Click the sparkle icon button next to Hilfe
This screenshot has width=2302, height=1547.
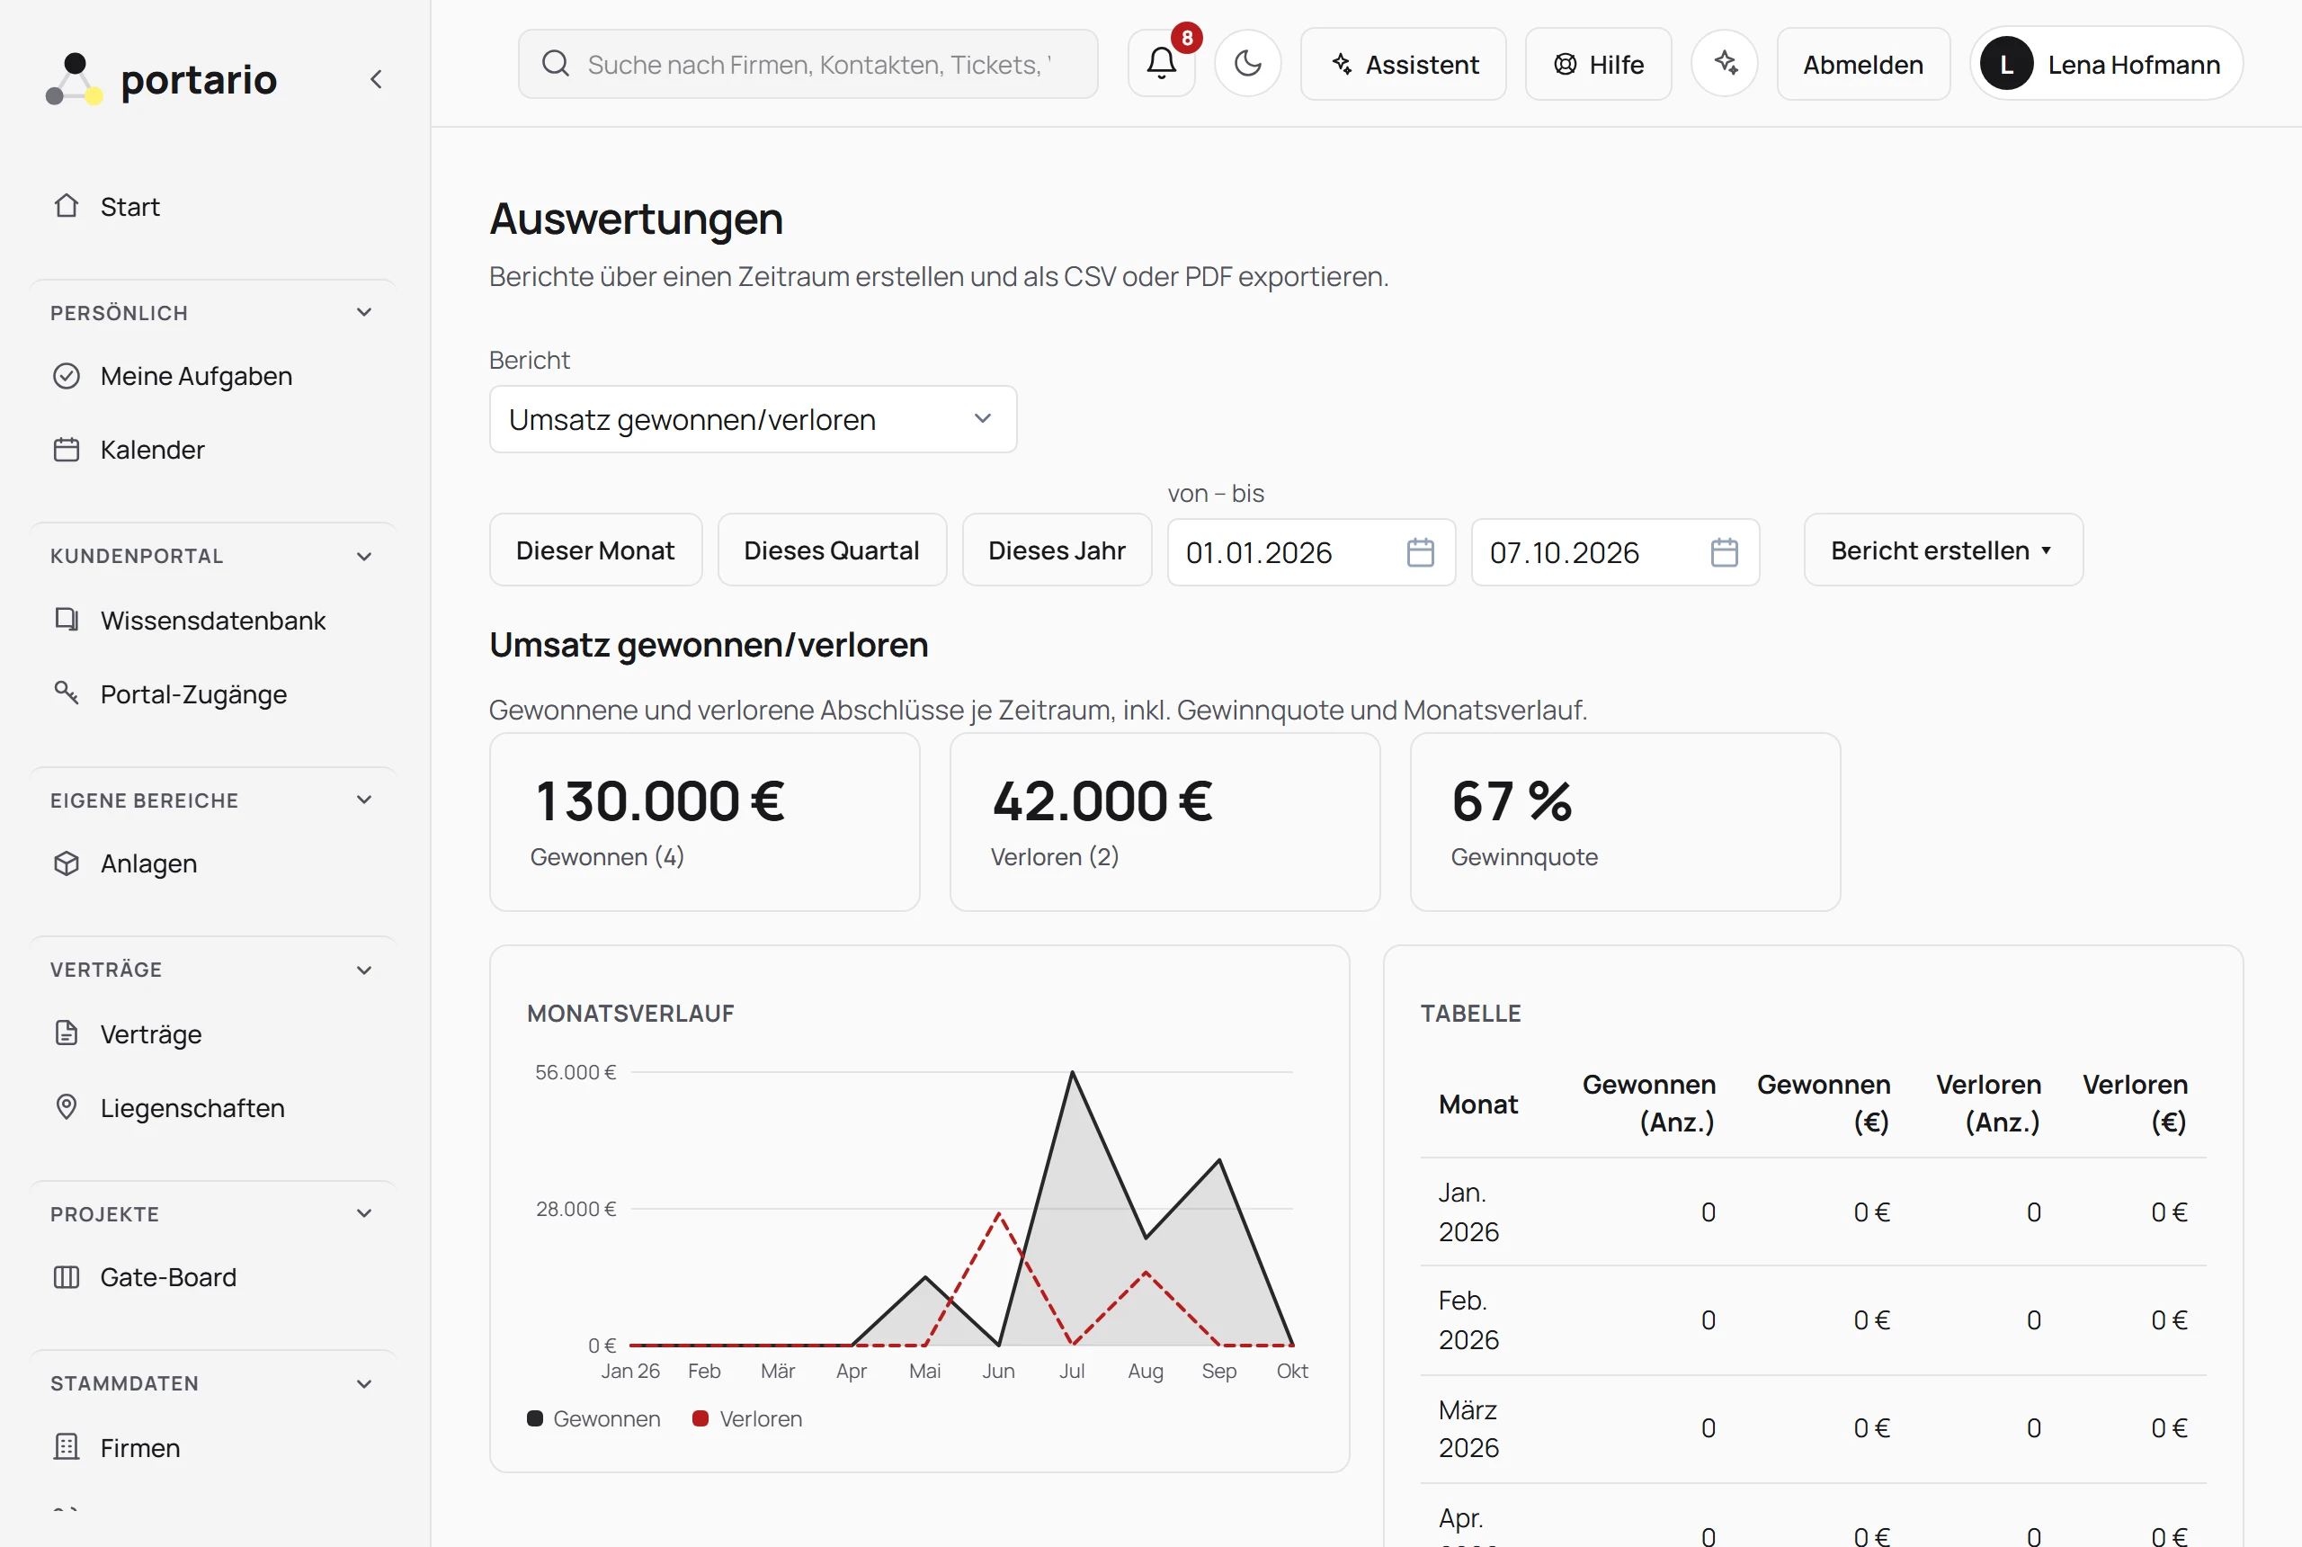click(x=1724, y=64)
